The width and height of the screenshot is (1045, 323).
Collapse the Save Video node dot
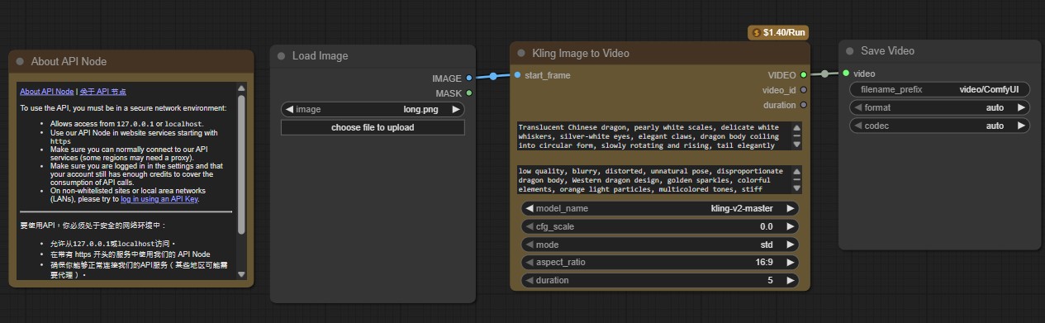coord(849,50)
